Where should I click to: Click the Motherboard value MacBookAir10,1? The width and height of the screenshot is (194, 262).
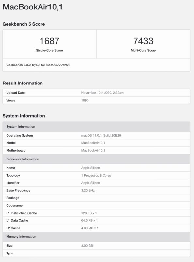93,151
